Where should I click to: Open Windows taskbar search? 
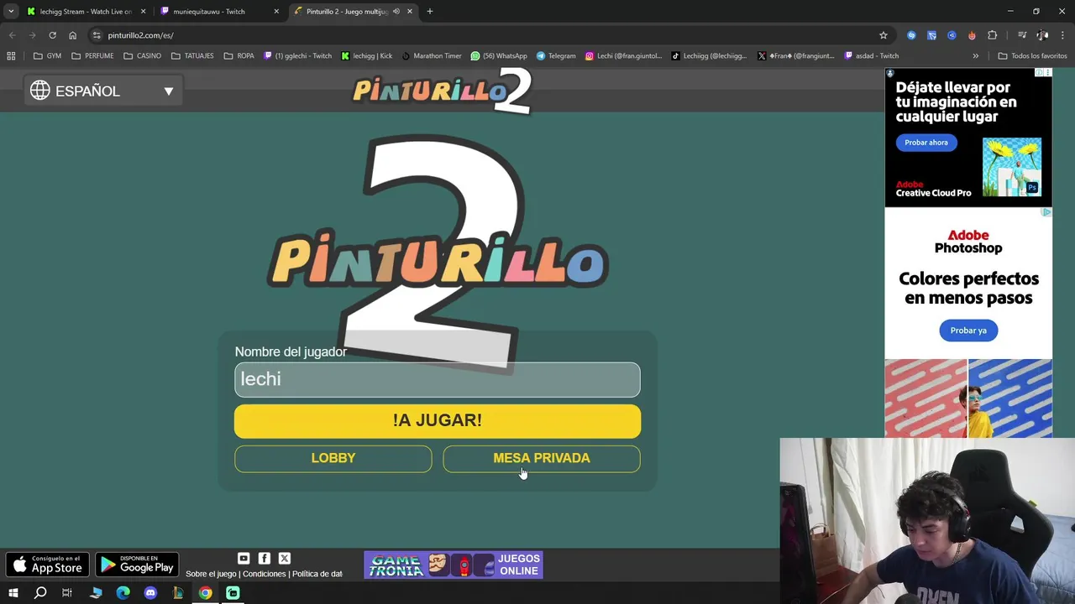point(40,593)
